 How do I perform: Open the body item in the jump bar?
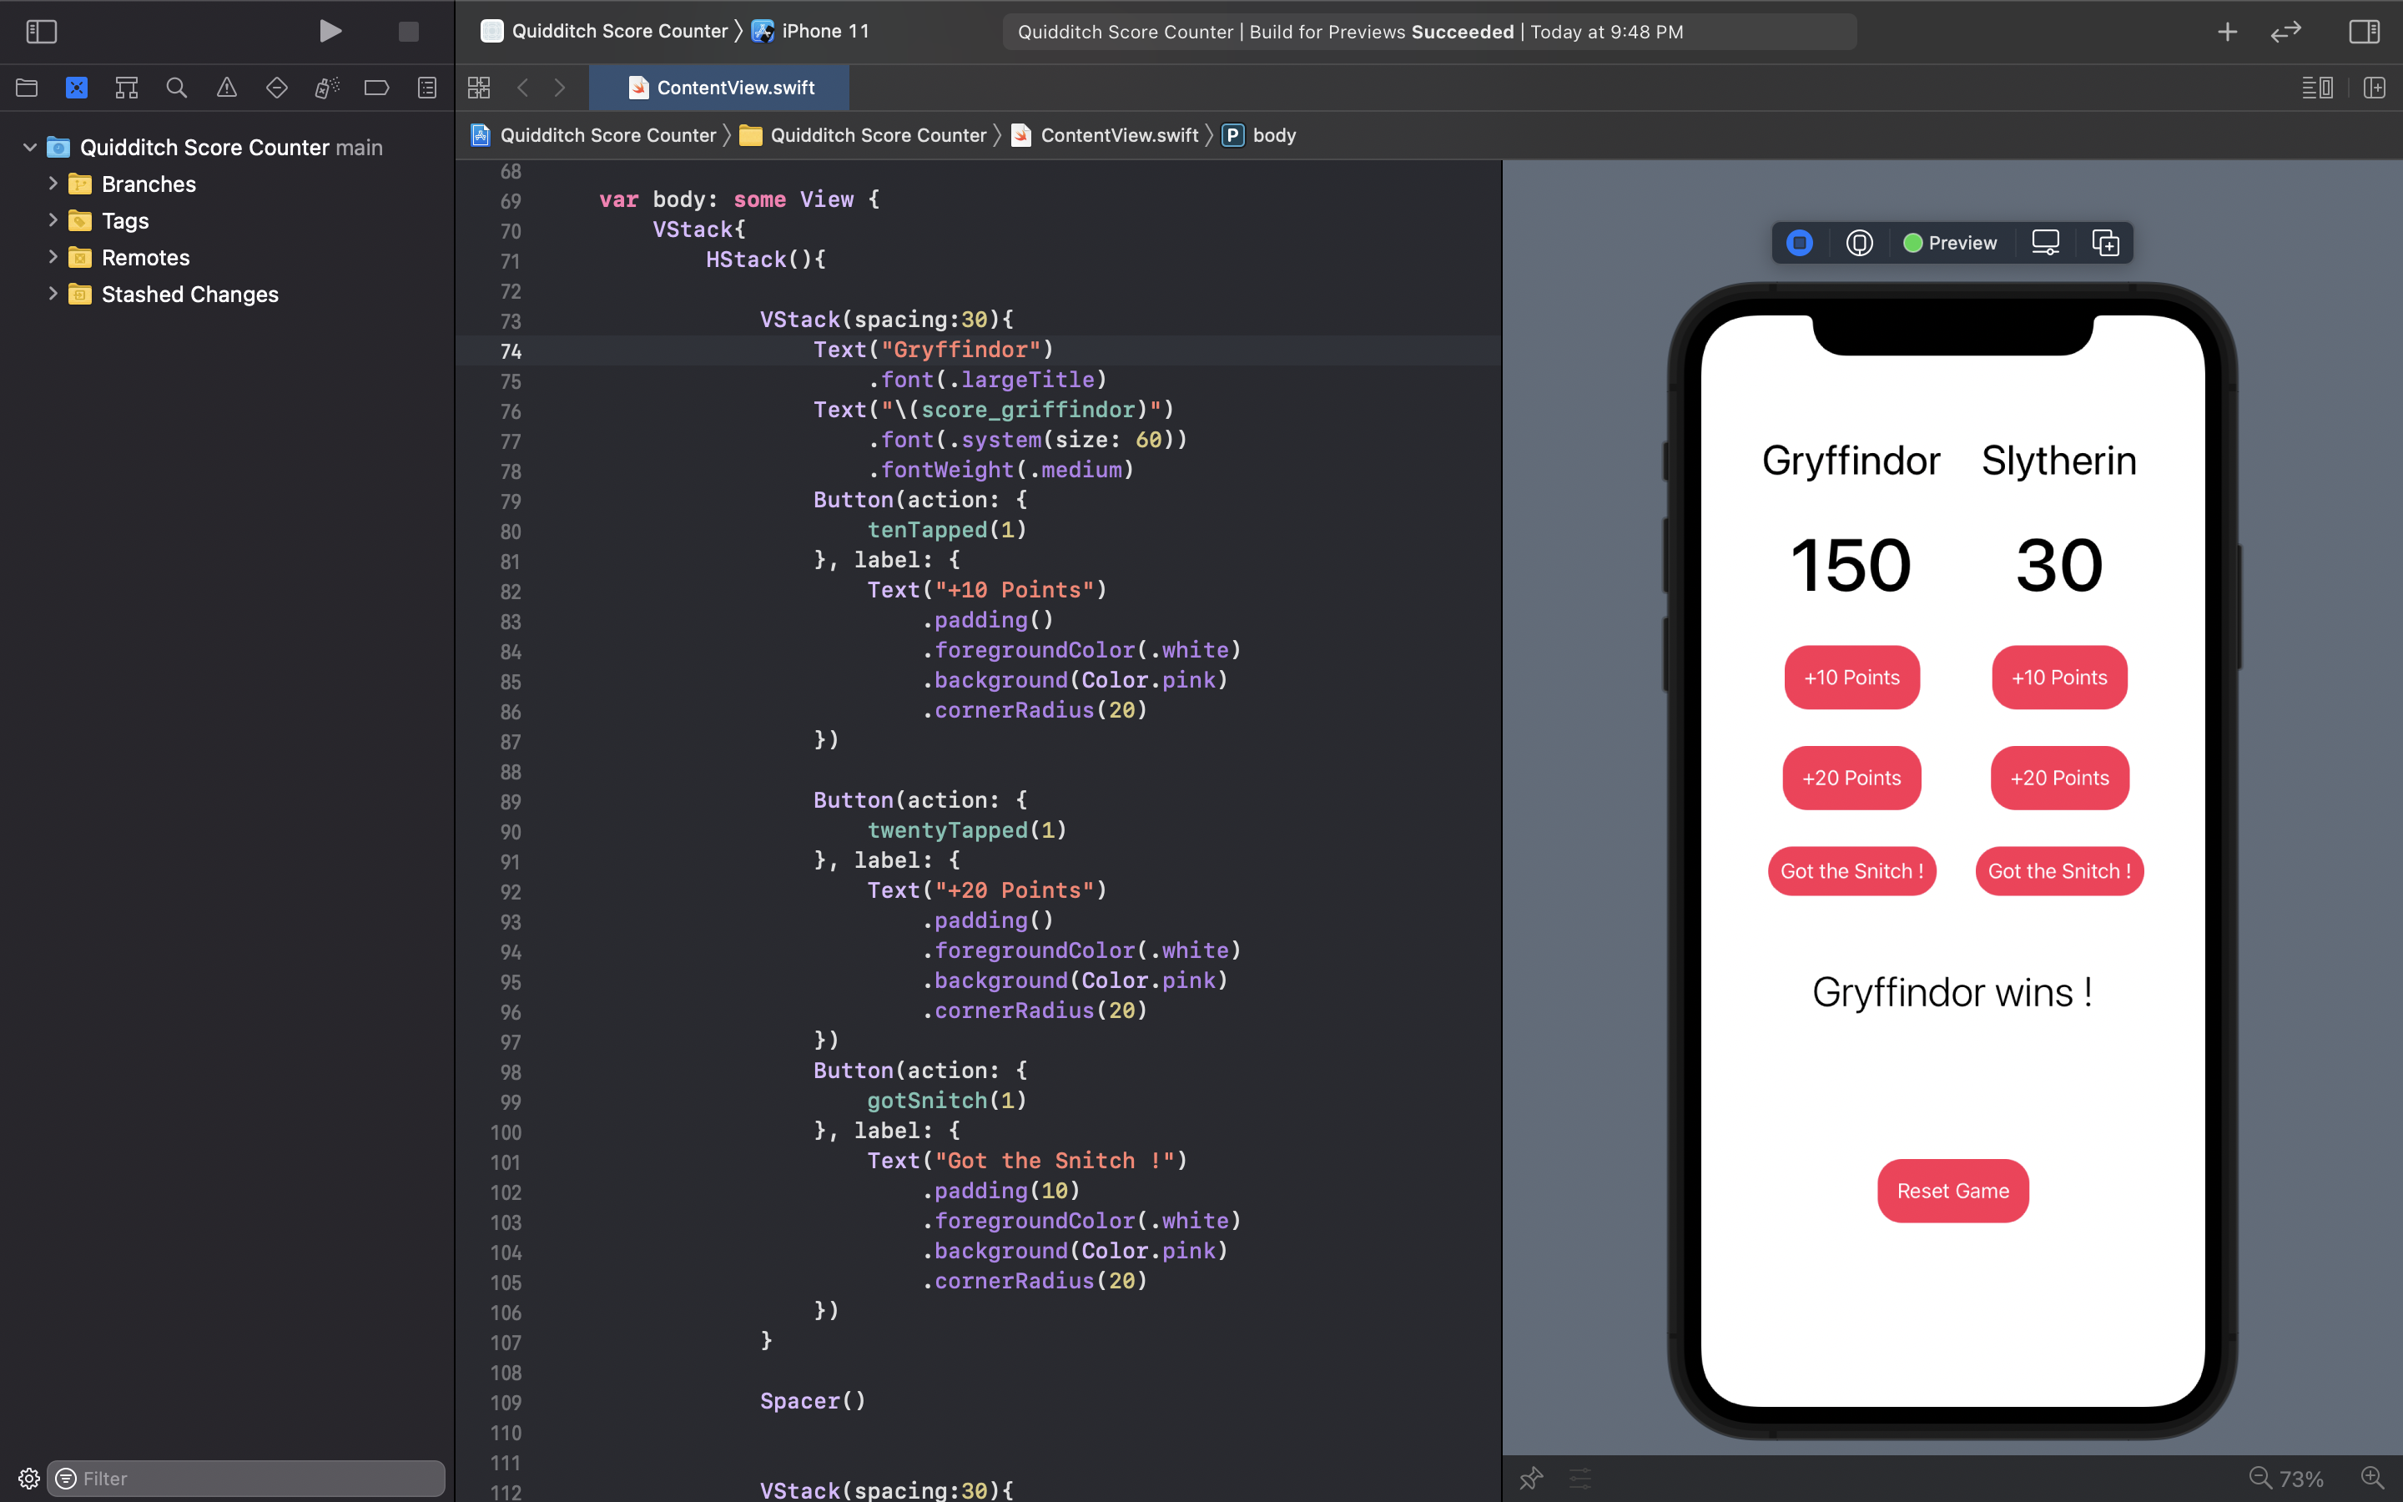point(1274,135)
